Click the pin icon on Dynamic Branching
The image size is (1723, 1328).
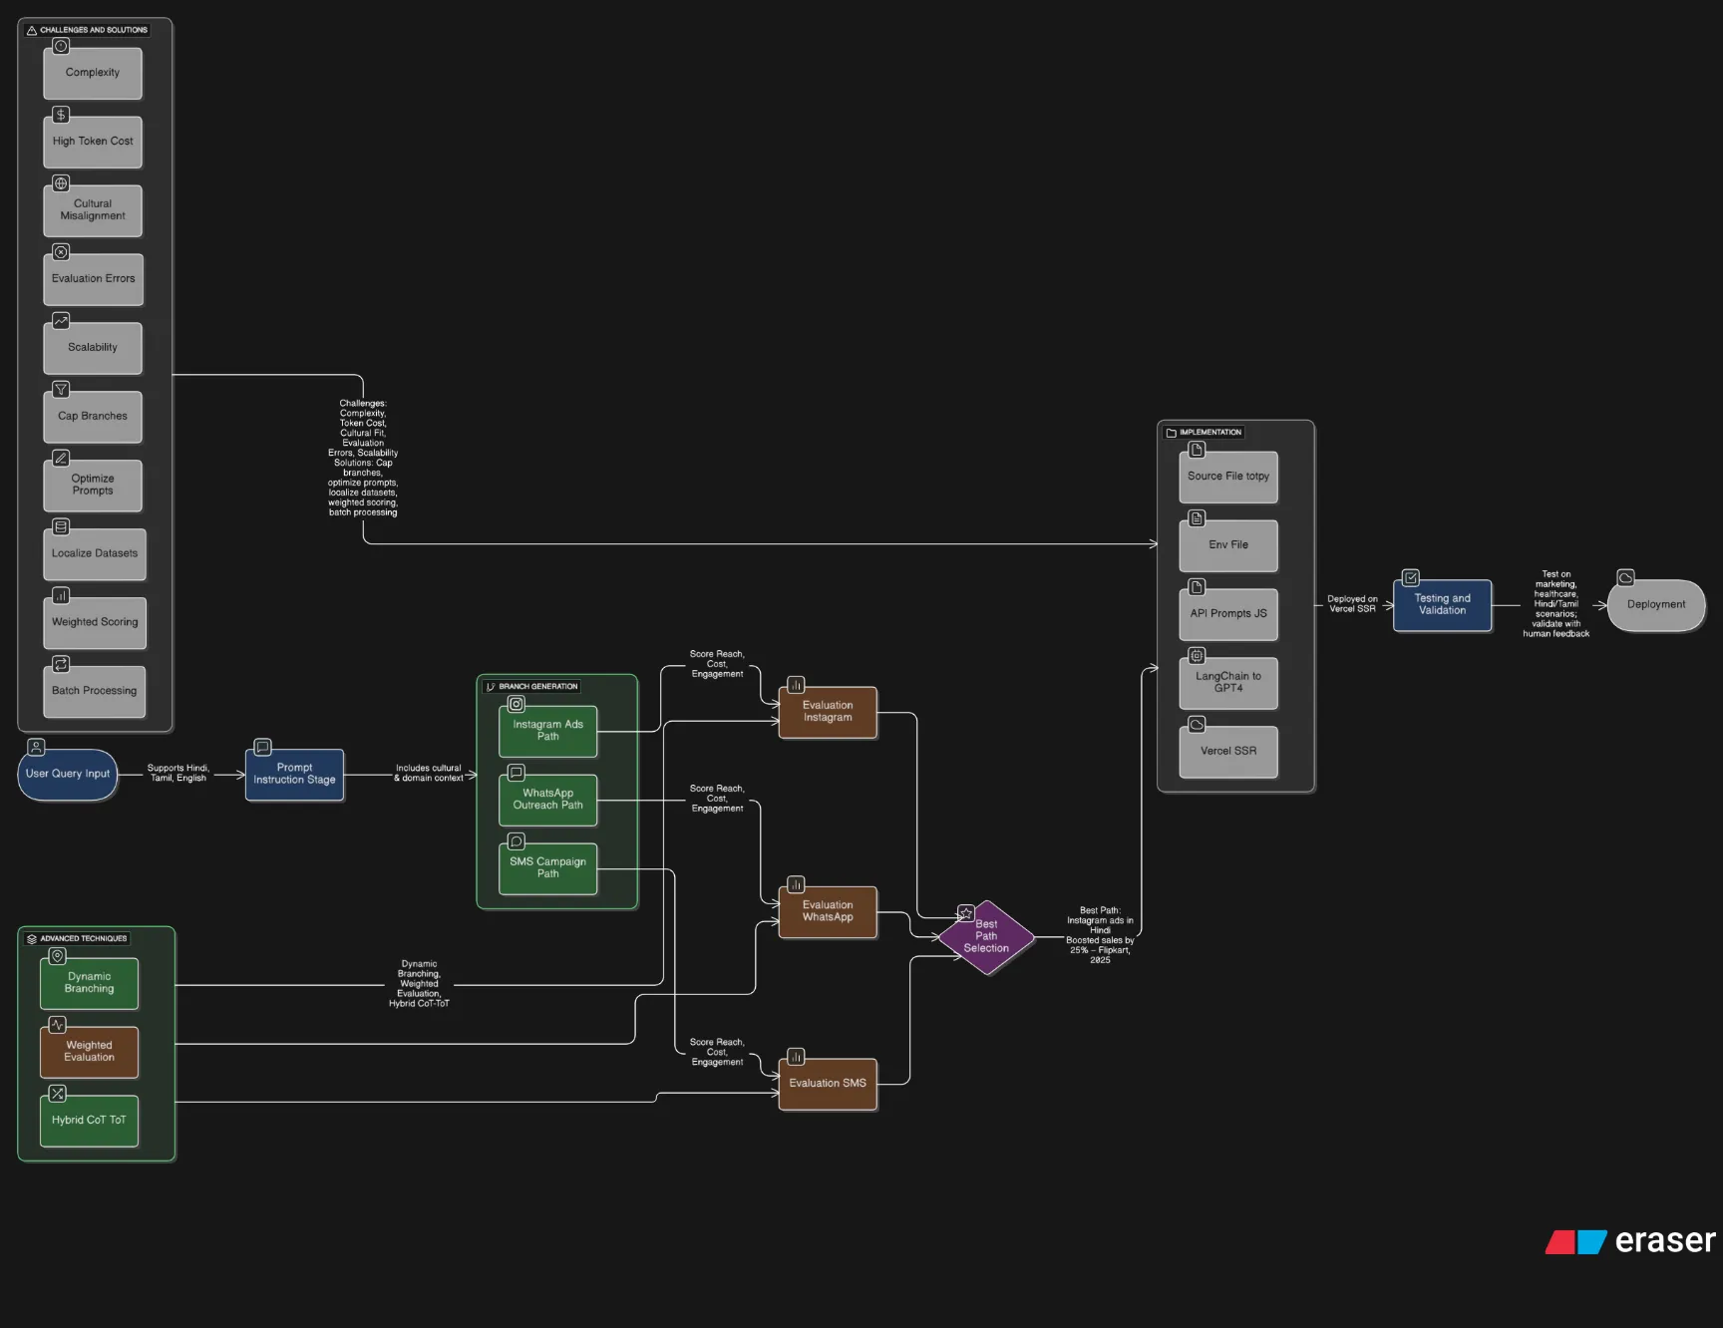click(x=58, y=956)
